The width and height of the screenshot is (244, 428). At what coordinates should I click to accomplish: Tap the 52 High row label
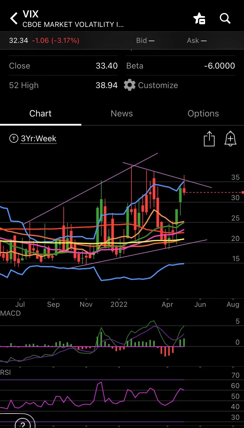[x=24, y=85]
